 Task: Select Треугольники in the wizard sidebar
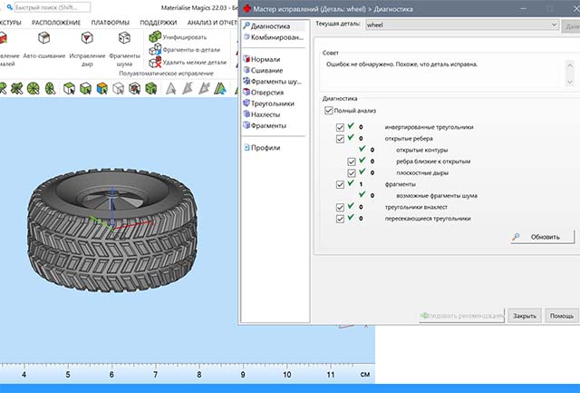tap(272, 103)
